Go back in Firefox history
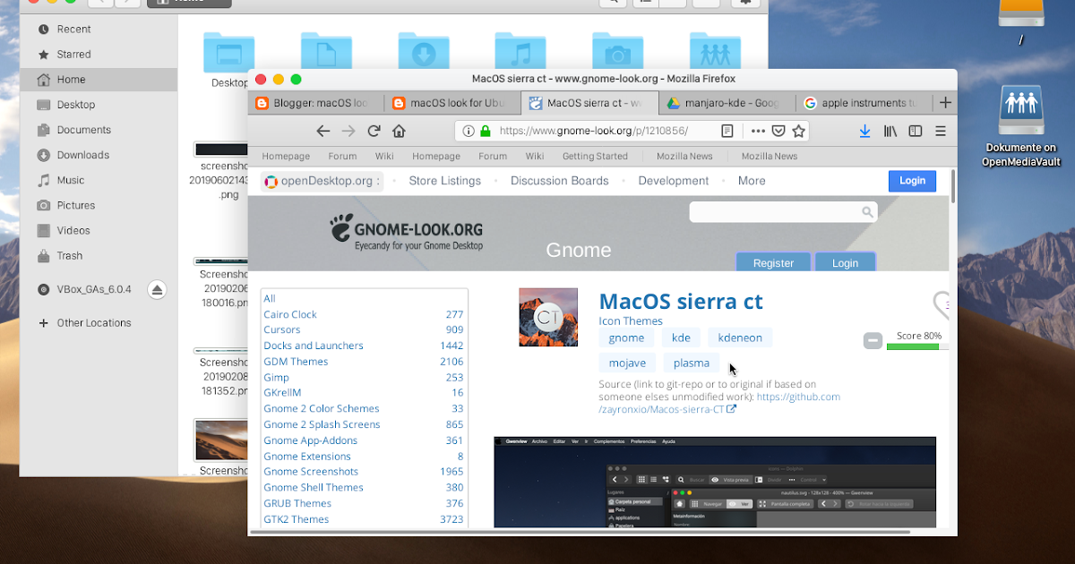 [323, 131]
